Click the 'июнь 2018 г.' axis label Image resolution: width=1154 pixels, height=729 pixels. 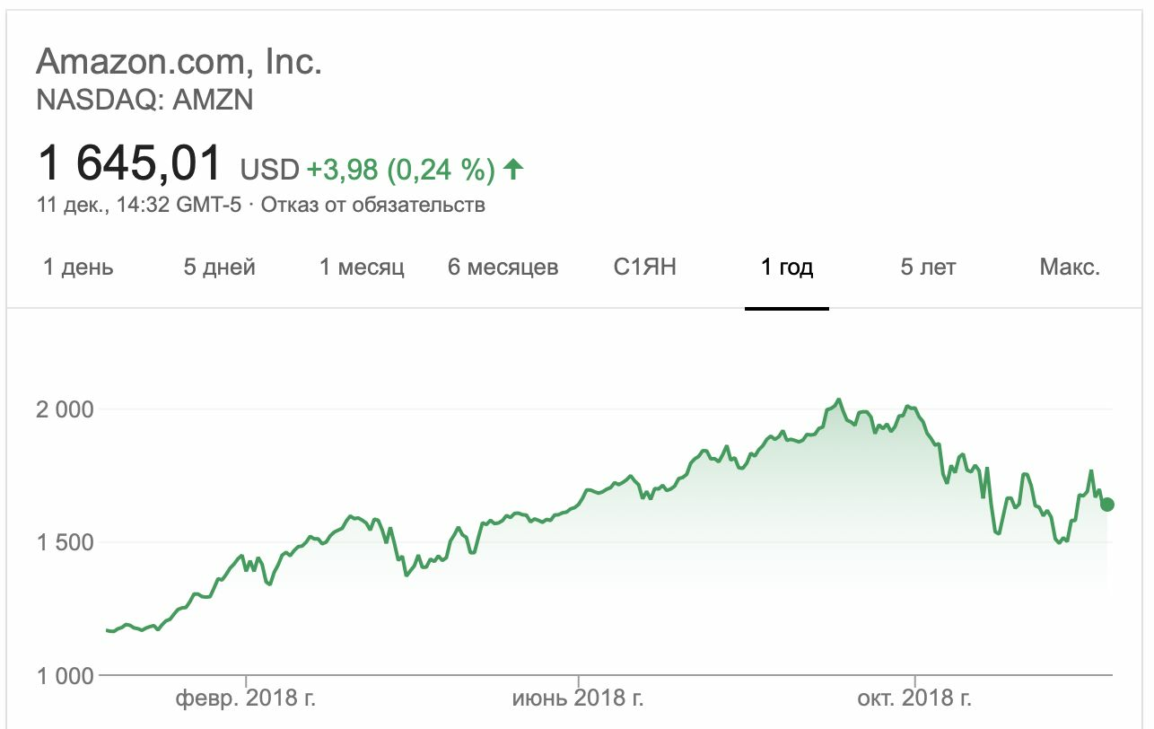(x=578, y=698)
